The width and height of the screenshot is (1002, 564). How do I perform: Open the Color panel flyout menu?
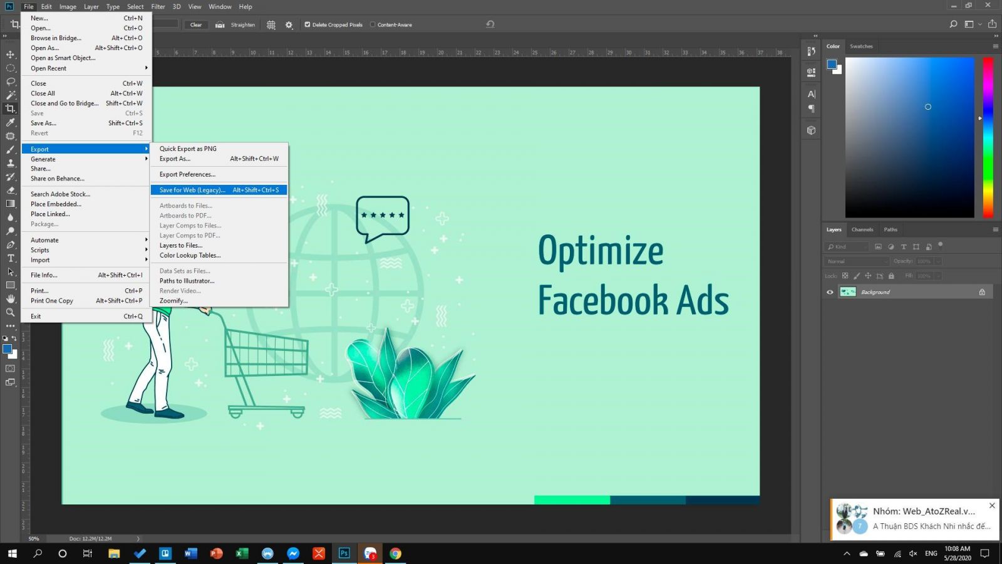point(995,46)
